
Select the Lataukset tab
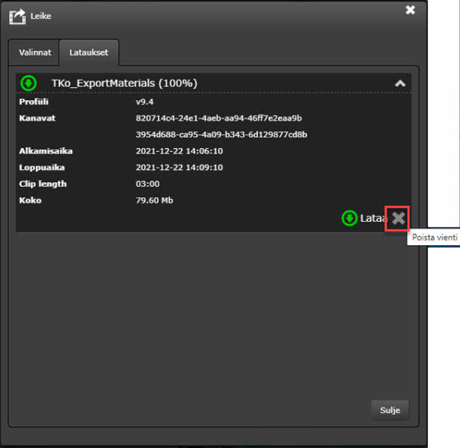pos(89,53)
